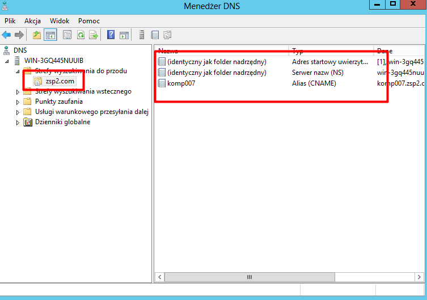Click the Up One Level folder icon
The image size is (427, 300).
(x=37, y=35)
